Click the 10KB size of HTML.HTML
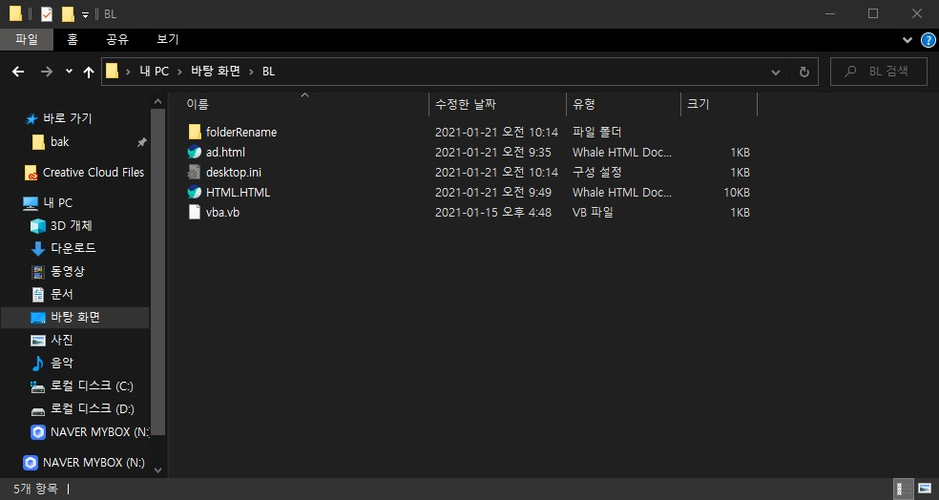939x500 pixels. (736, 192)
